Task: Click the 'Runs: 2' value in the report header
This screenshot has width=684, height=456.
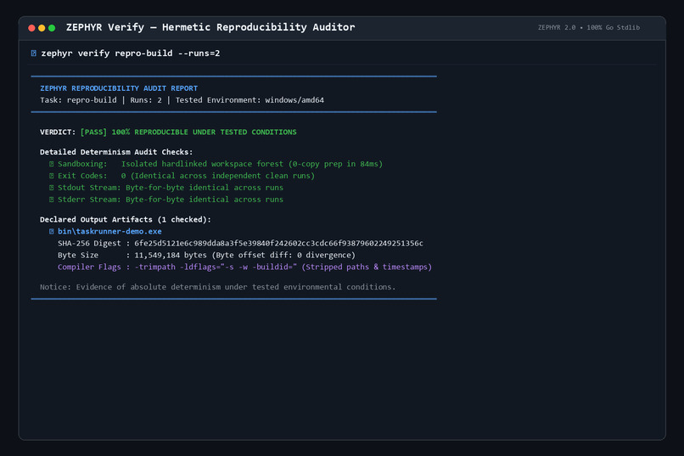Action: (146, 100)
